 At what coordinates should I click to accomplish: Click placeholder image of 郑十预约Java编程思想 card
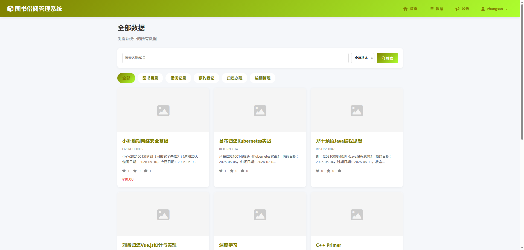pyautogui.click(x=357, y=110)
